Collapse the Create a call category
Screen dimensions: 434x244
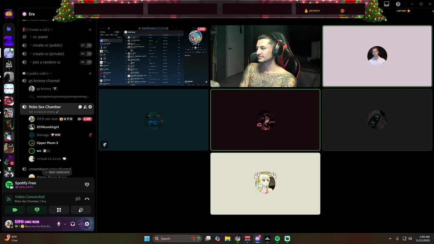(x=38, y=29)
